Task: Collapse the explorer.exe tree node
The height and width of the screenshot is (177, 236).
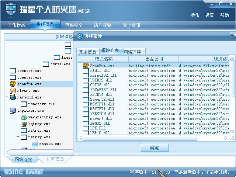Action: point(7,110)
